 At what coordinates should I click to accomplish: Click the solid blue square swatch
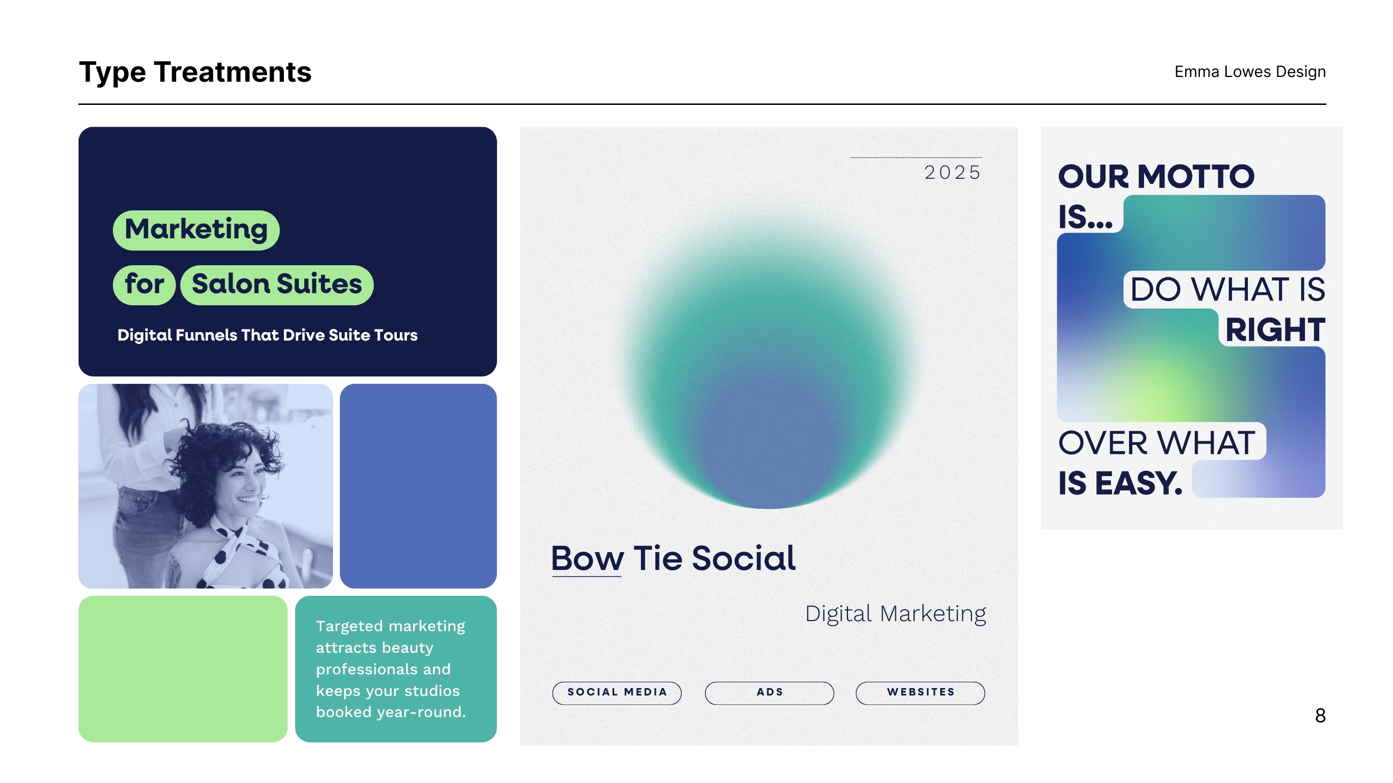tap(418, 486)
